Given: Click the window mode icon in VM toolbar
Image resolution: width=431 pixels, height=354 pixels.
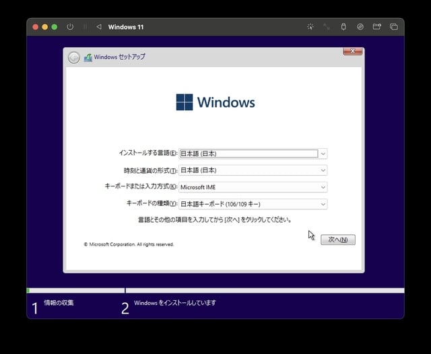Looking at the screenshot, I should click(x=394, y=27).
